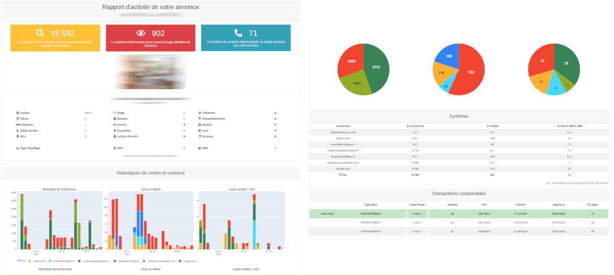Click the Annonceur column header in Synthèse
614x275 pixels.
(344, 125)
